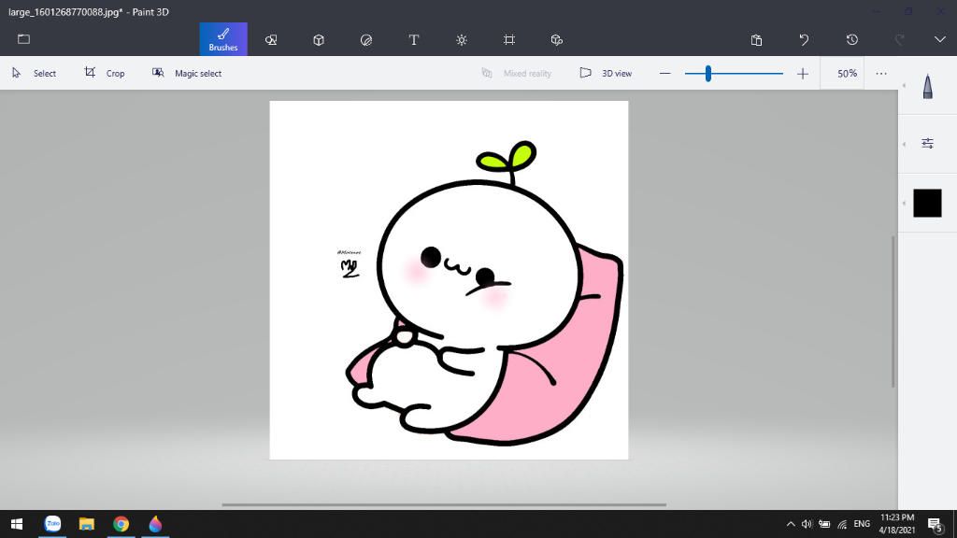The height and width of the screenshot is (538, 957).
Task: Click the horizontal scrollbar below the canvas
Action: coord(444,505)
